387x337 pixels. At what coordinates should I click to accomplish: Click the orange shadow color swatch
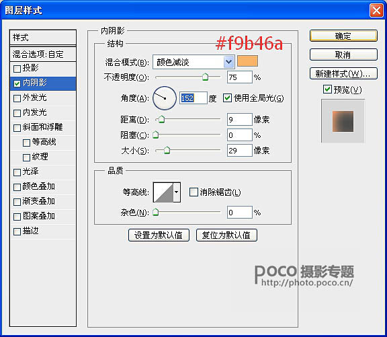pyautogui.click(x=247, y=61)
